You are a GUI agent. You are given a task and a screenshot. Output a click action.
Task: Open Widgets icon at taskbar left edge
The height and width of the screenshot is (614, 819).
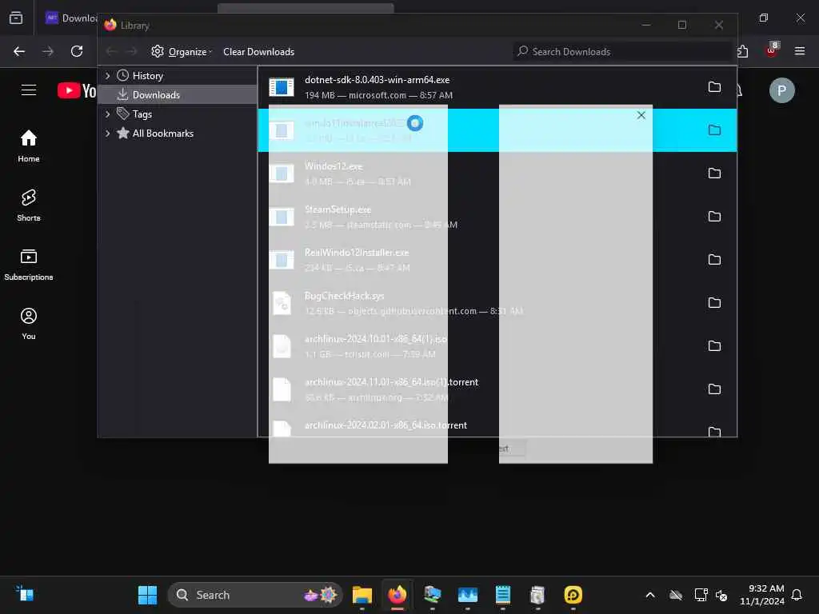[25, 594]
